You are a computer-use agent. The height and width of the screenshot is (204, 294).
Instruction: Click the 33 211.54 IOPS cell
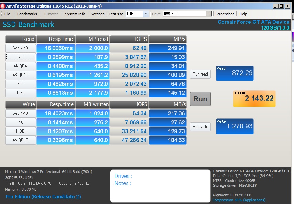(129, 131)
